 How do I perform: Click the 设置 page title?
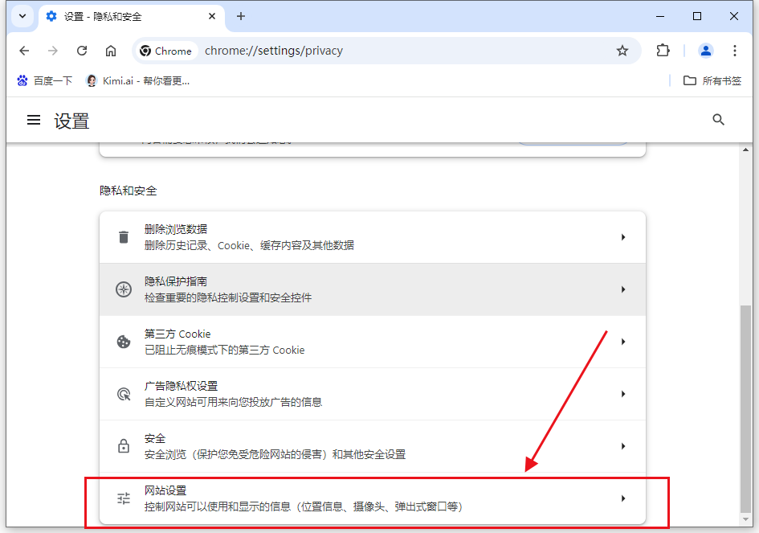click(x=71, y=121)
